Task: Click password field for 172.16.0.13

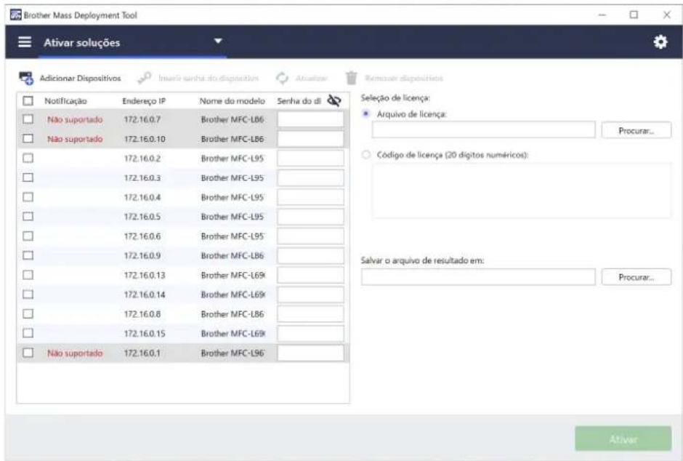Action: click(310, 275)
